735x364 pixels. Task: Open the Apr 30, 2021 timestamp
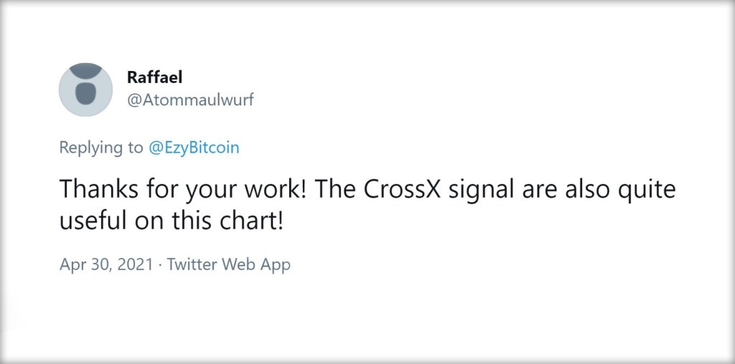pyautogui.click(x=106, y=264)
